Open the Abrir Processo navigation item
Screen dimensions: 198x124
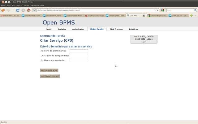coord(116,29)
